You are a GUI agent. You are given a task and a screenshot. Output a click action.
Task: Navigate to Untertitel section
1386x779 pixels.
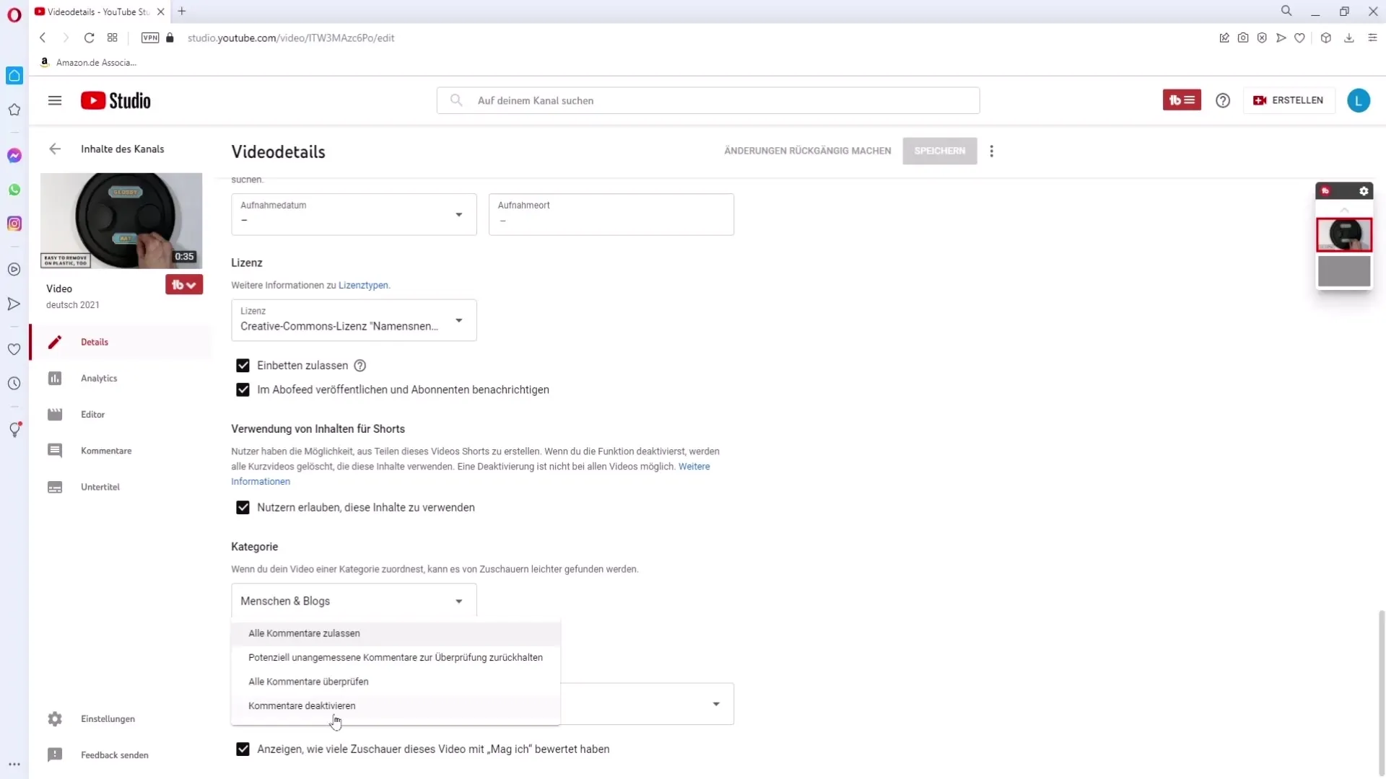click(100, 486)
